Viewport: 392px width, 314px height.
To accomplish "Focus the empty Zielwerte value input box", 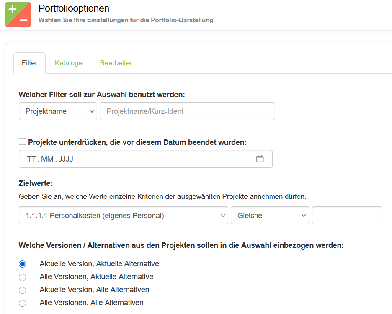I will point(347,216).
